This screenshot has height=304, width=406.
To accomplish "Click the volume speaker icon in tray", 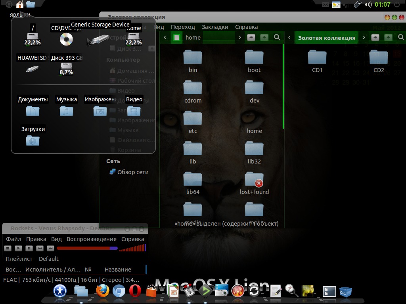I will [368, 5].
